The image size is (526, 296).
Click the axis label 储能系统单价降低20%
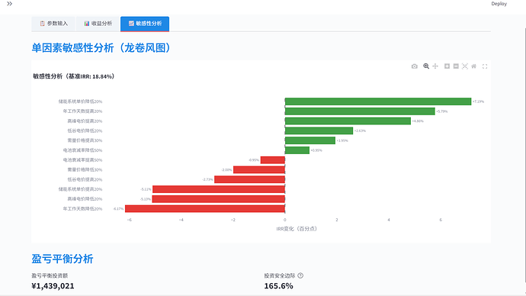pos(80,101)
